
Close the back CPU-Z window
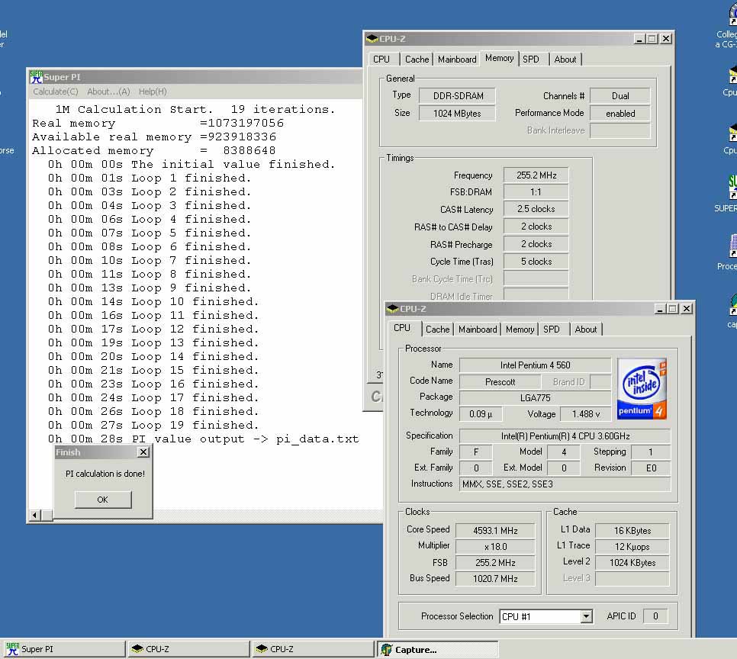(x=666, y=39)
